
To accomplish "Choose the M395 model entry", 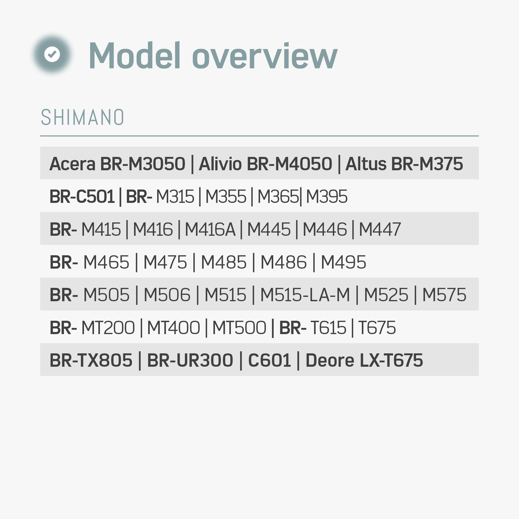I will pyautogui.click(x=326, y=196).
